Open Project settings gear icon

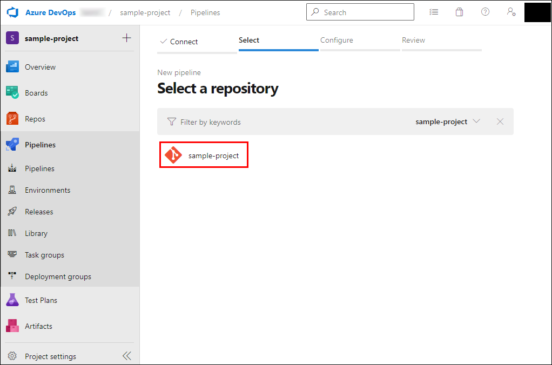tap(12, 356)
